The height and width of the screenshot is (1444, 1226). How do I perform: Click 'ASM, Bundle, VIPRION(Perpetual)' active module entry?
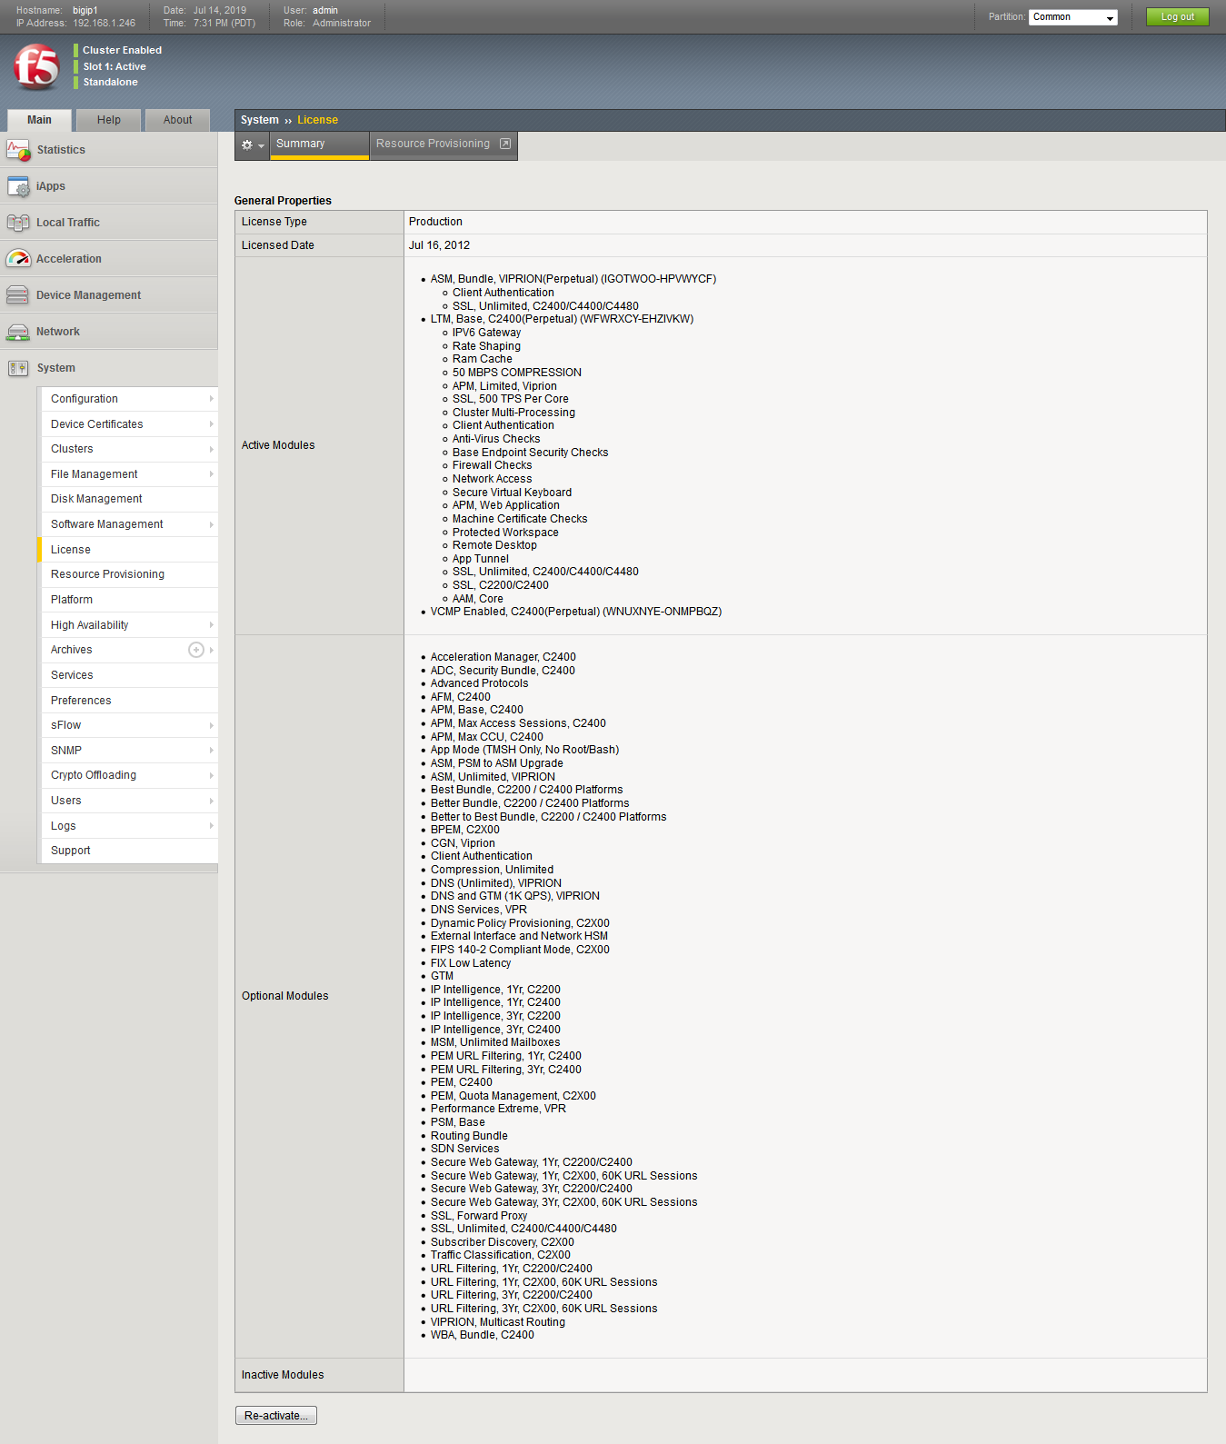click(x=573, y=279)
